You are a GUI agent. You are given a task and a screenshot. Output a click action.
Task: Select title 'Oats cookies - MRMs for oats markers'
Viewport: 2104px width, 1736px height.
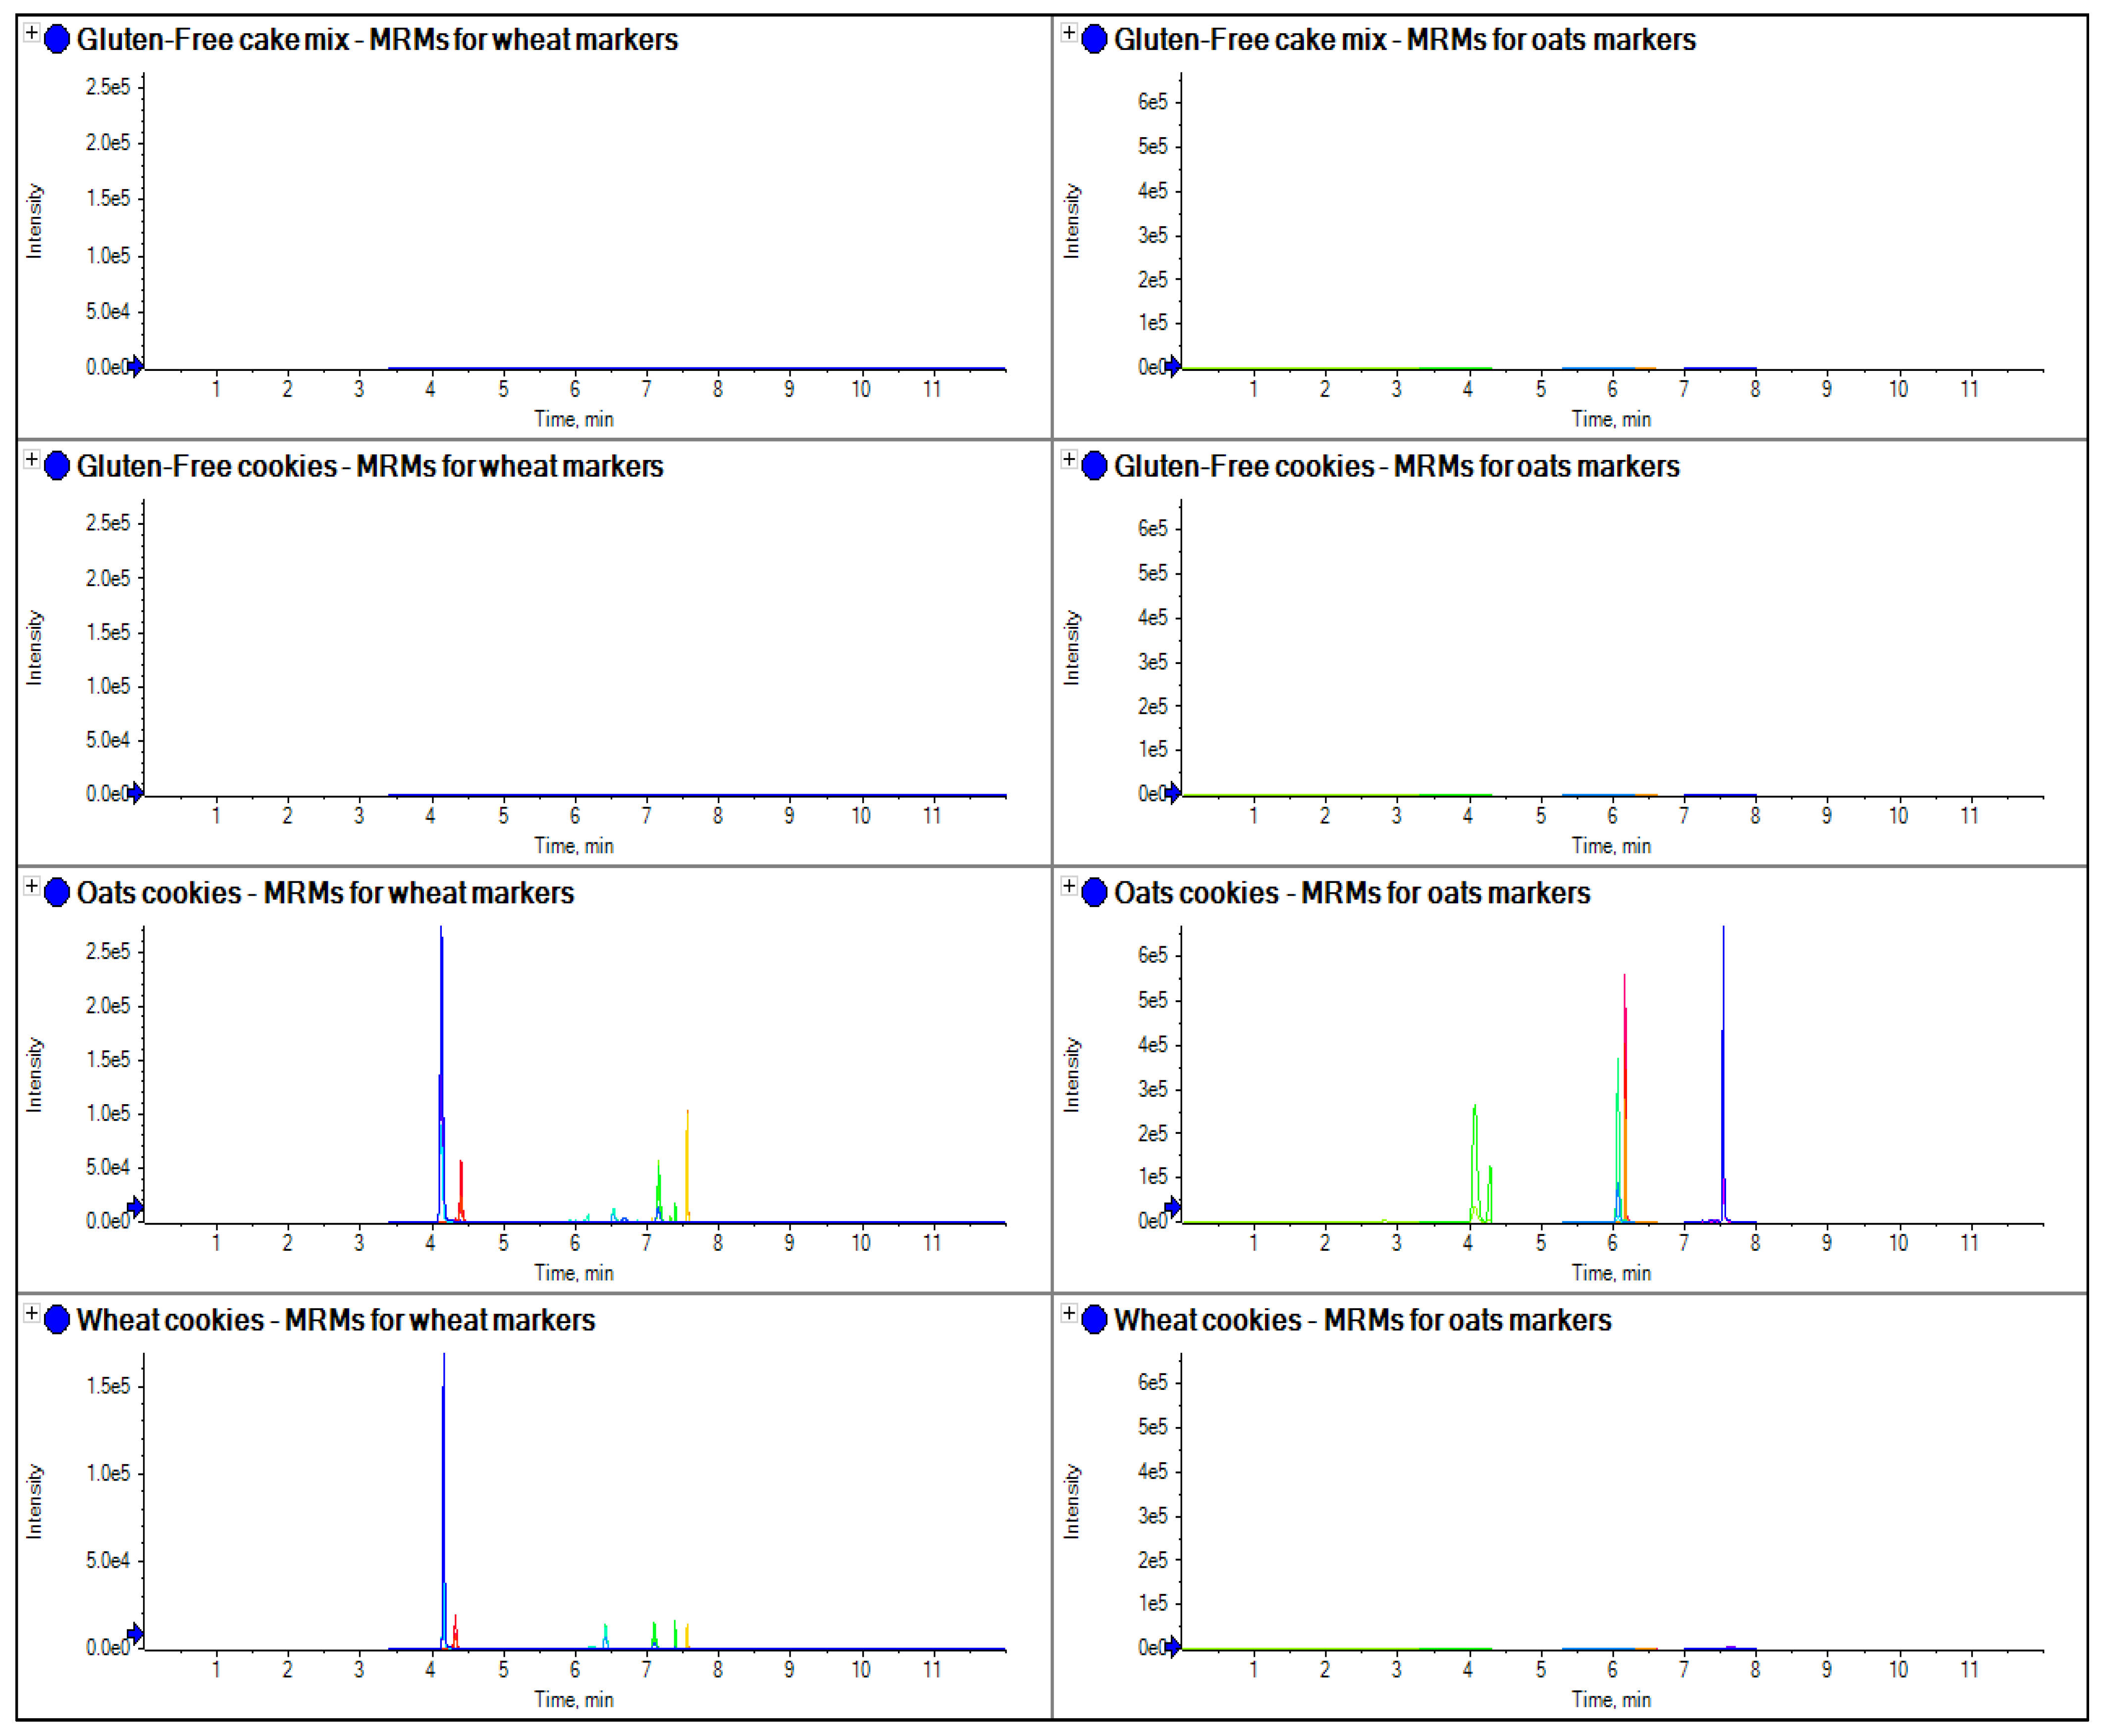(1352, 893)
